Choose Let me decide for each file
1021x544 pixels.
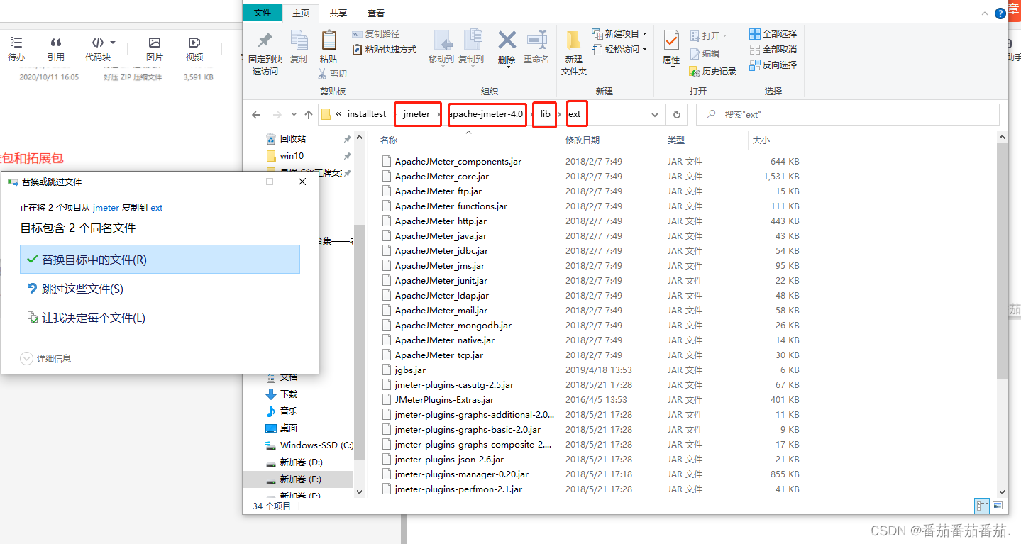(160, 318)
